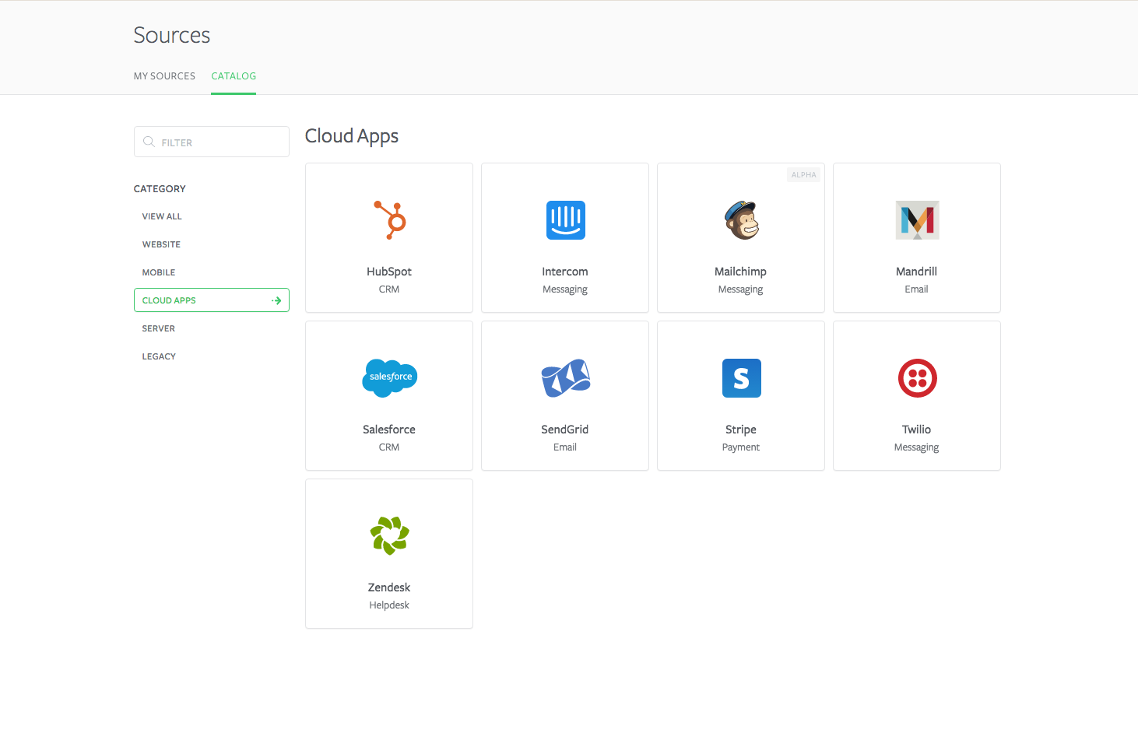This screenshot has width=1138, height=747.
Task: Click the Zendesk green logo
Action: point(389,535)
